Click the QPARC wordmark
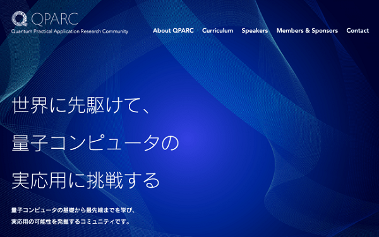The height and width of the screenshot is (237, 379). pyautogui.click(x=55, y=19)
